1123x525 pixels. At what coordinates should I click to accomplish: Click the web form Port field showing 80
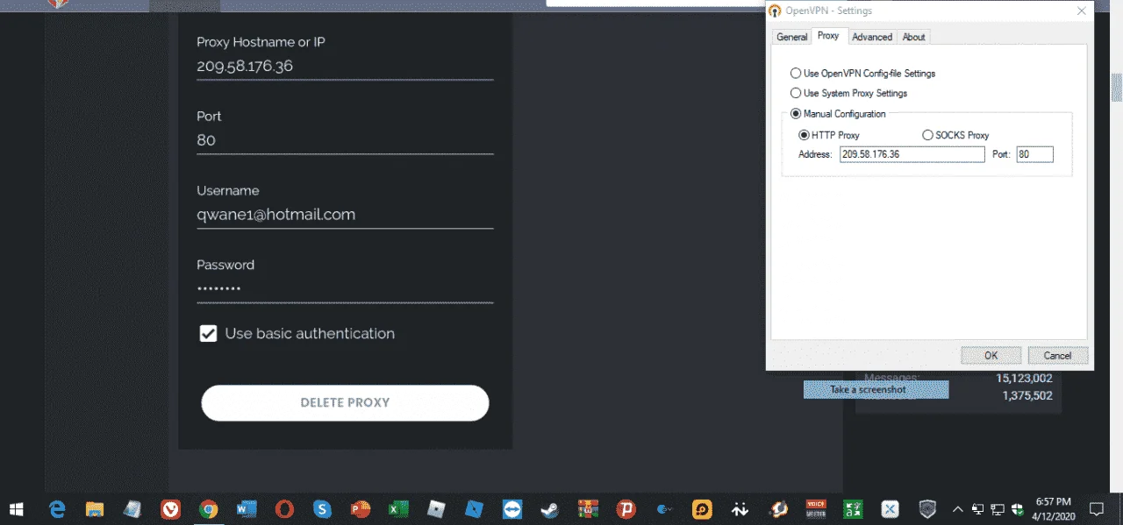click(x=345, y=140)
